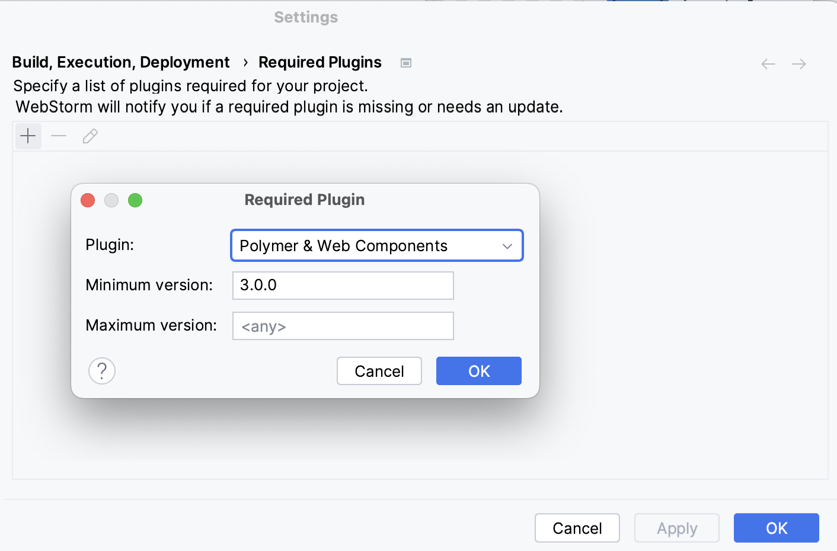Dismiss Settings with the Cancel button
Image resolution: width=837 pixels, height=551 pixels.
577,528
